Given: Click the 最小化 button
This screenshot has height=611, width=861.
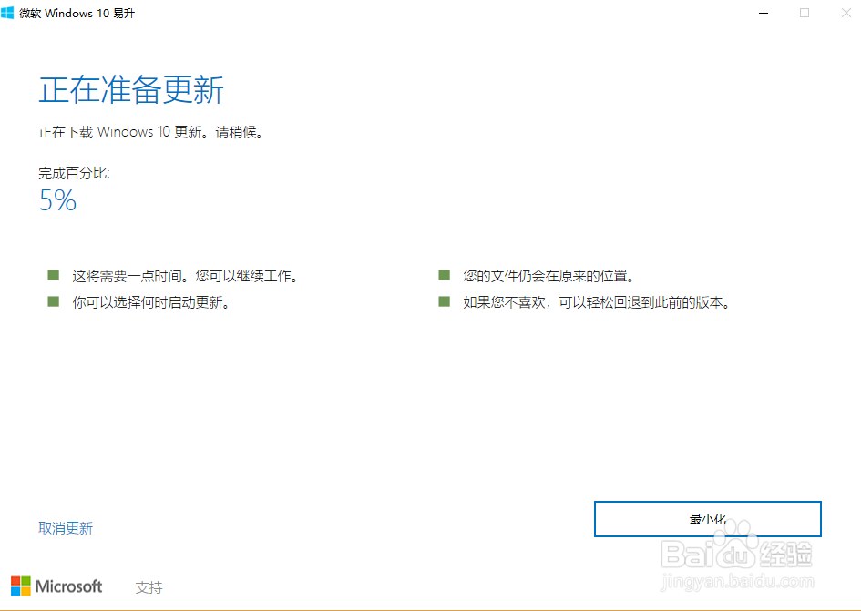Looking at the screenshot, I should (x=707, y=519).
